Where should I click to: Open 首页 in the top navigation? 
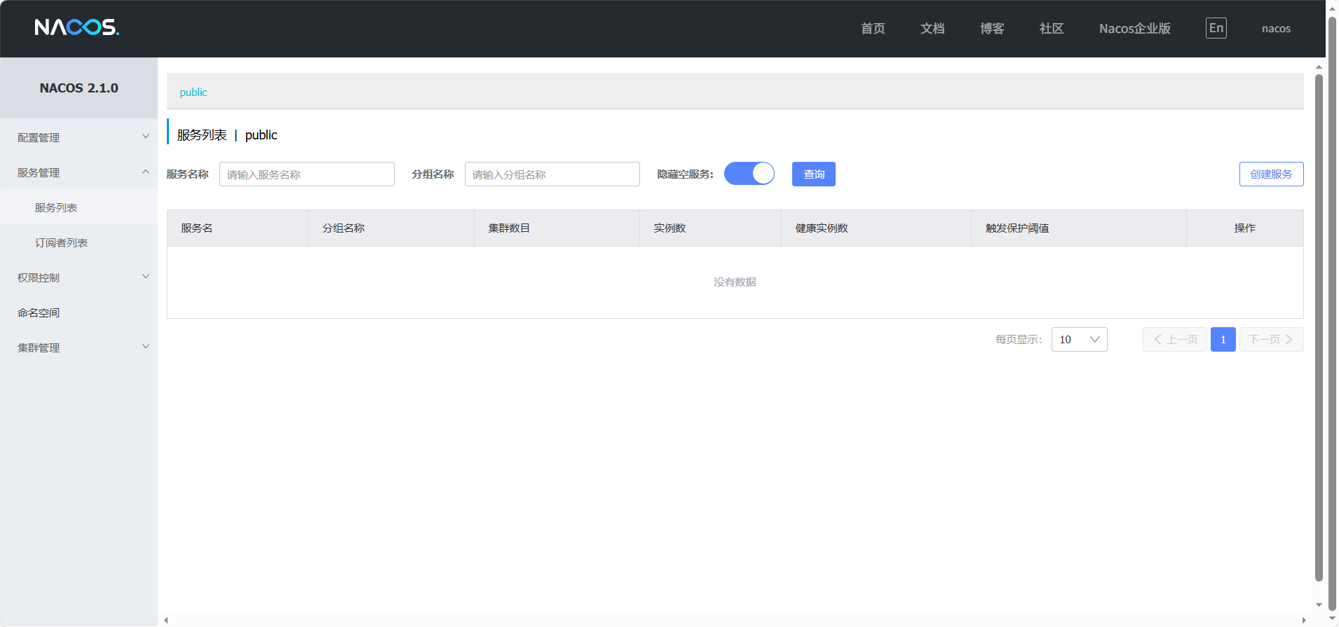(873, 29)
